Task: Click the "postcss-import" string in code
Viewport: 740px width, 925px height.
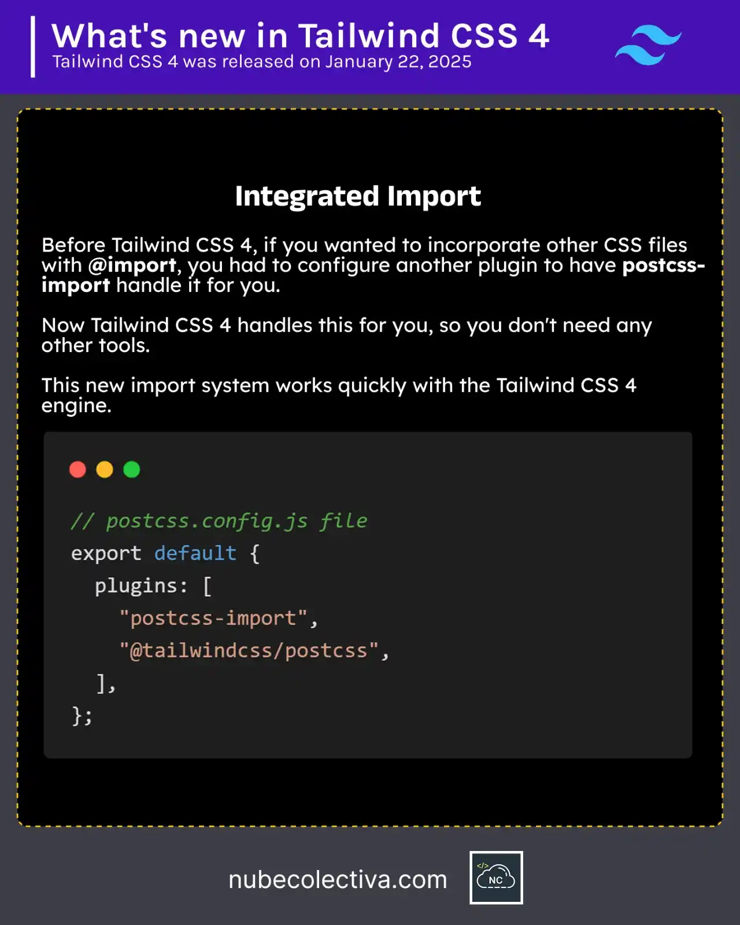Action: (x=213, y=618)
